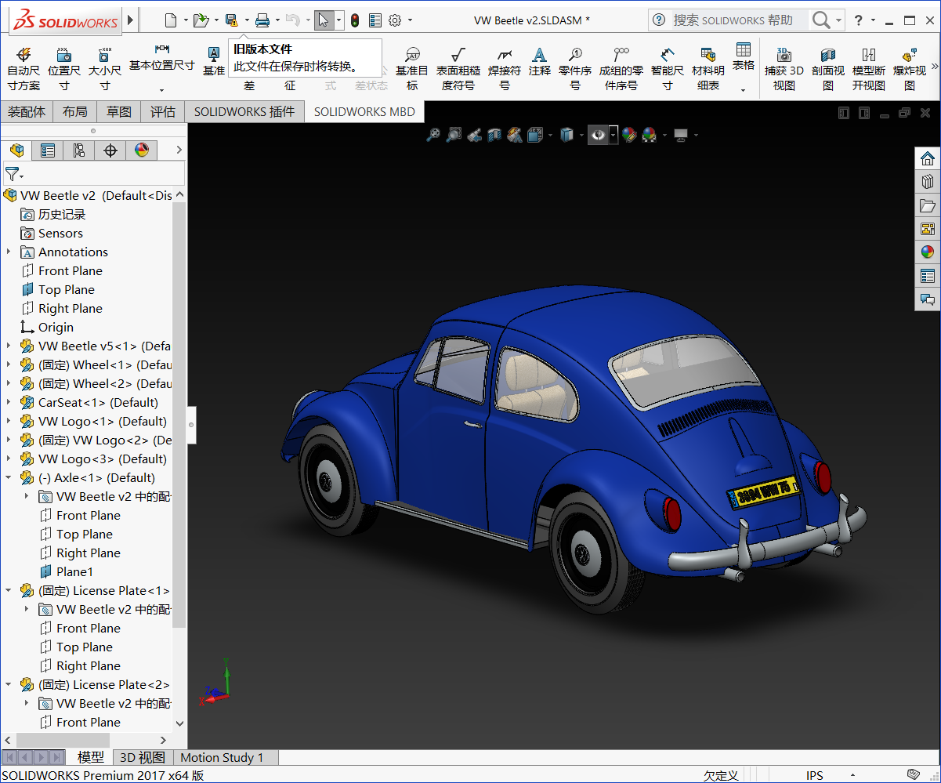Click the Note tool (注释)

point(540,61)
